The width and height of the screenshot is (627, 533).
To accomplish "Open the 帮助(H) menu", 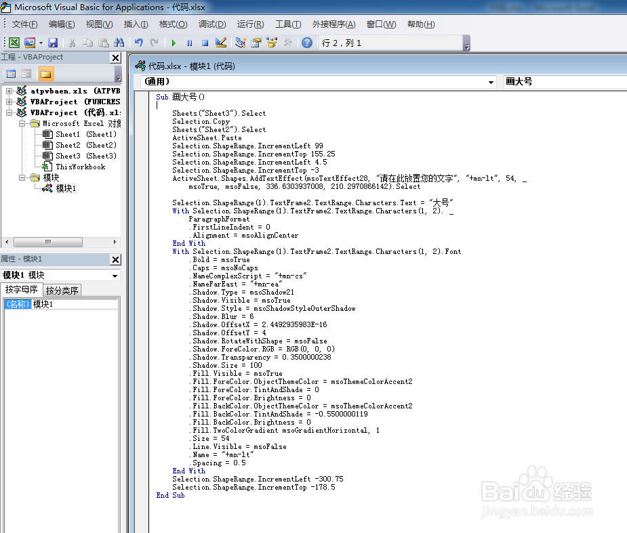I will pyautogui.click(x=421, y=24).
